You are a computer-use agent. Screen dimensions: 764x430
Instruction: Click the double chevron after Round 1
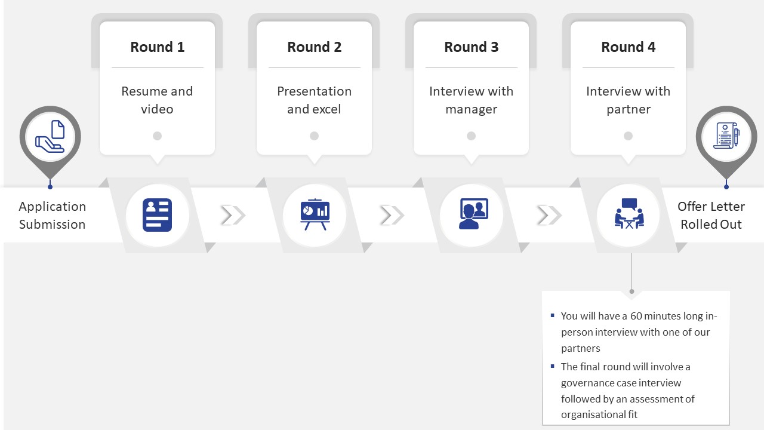click(233, 215)
